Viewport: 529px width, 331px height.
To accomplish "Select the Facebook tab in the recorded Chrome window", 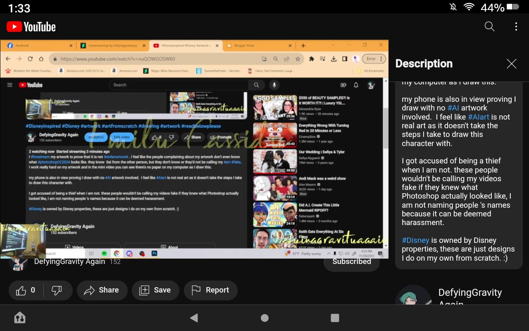I will [40, 46].
